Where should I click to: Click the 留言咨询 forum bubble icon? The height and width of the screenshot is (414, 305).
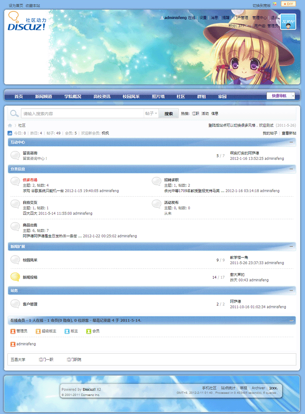click(x=15, y=155)
